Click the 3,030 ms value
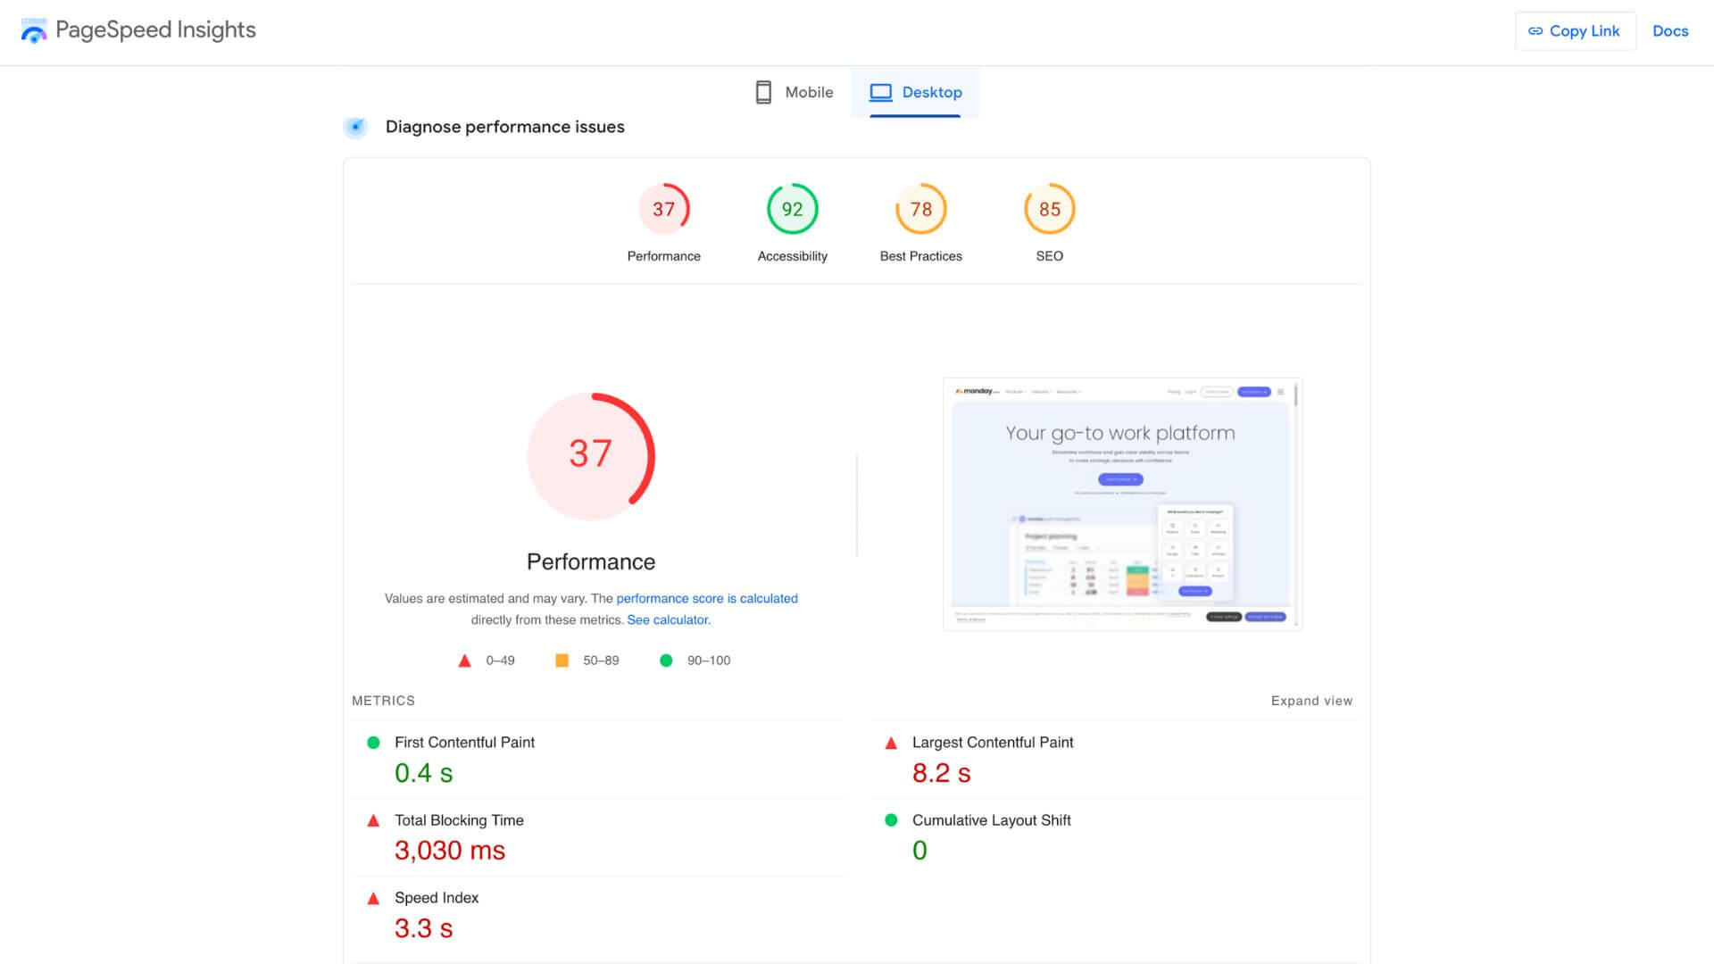Screen dimensions: 1714x964 [450, 851]
